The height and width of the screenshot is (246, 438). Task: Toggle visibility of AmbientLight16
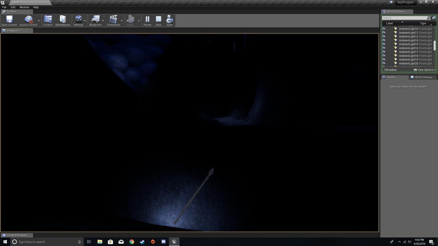(384, 48)
